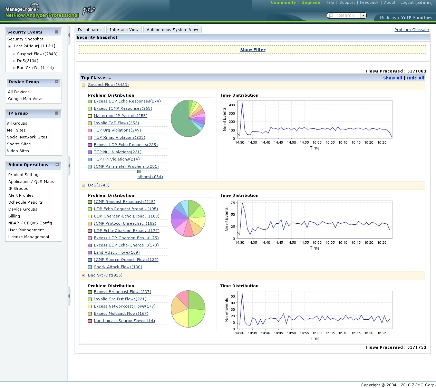
Task: Click swatch beside ICMP Request Broadcasts(215)
Action: coord(90,202)
